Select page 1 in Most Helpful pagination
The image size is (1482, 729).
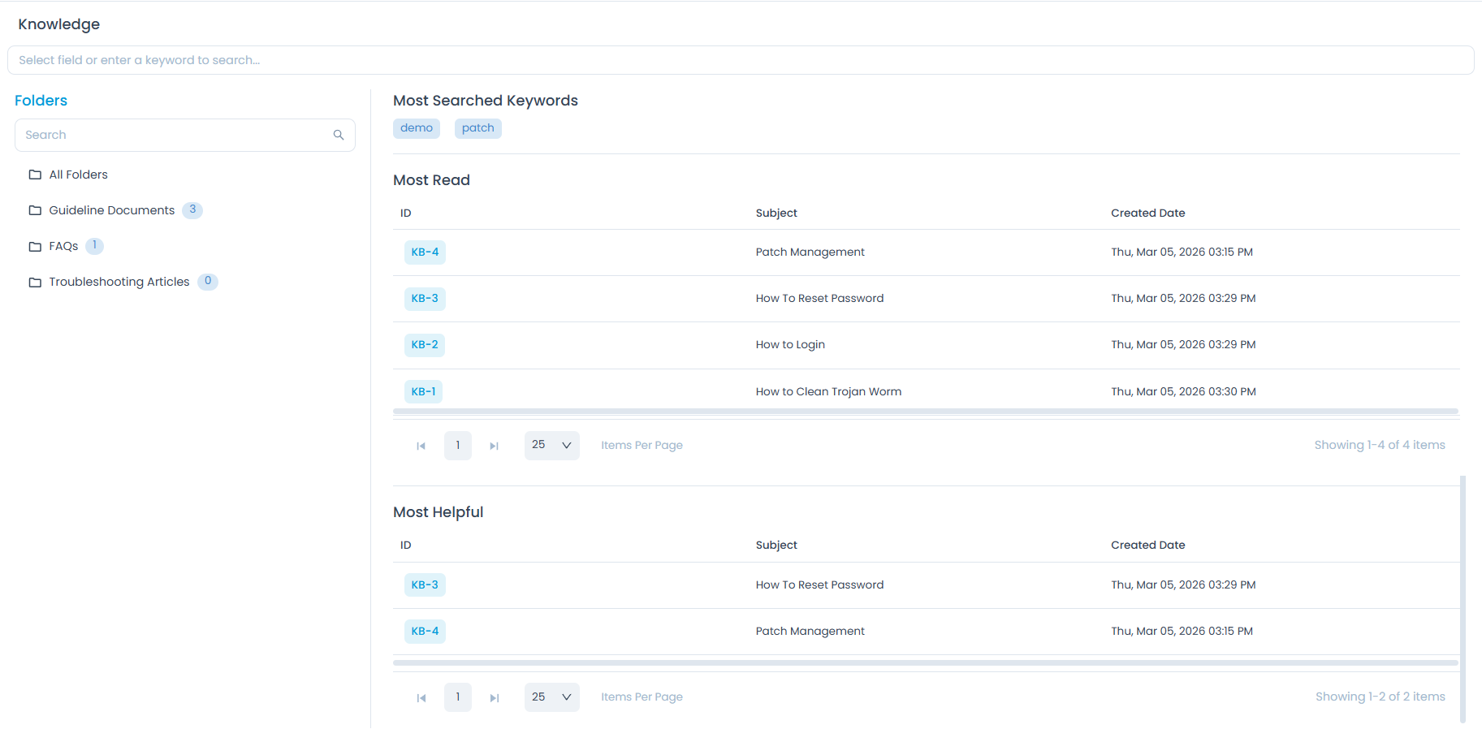point(458,697)
